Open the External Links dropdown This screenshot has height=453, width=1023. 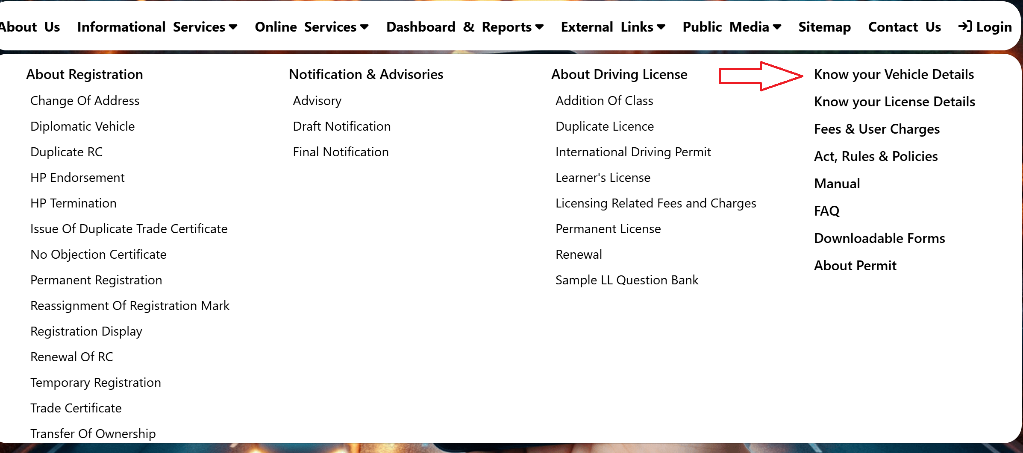613,27
